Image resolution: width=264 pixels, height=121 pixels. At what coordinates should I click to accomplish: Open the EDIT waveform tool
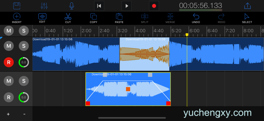click(42, 18)
